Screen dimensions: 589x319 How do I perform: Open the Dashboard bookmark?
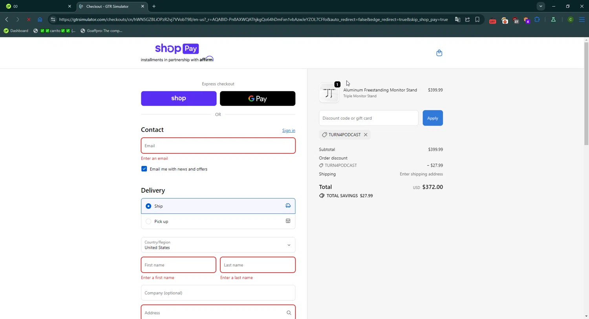[16, 31]
